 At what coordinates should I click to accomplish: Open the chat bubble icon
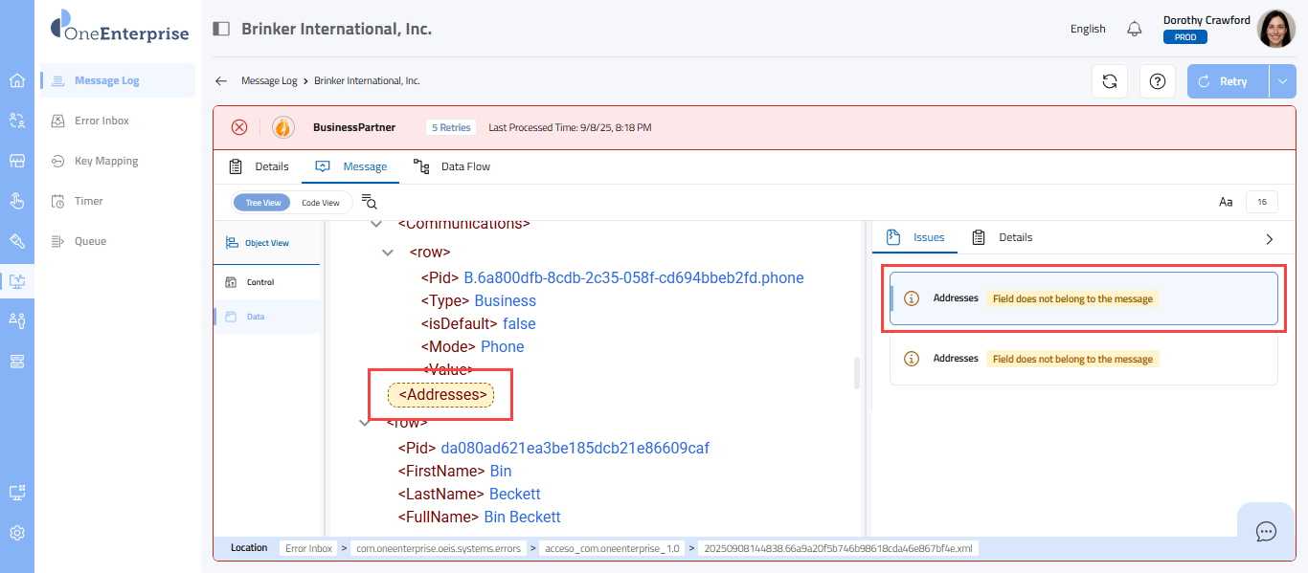[x=1266, y=531]
